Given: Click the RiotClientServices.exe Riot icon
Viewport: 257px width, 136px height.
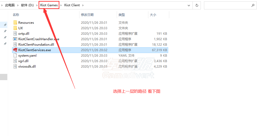Looking at the screenshot, I should coord(15,50).
